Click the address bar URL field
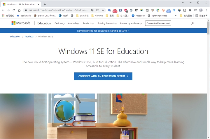This screenshot has width=210, height=139. coord(58,10)
